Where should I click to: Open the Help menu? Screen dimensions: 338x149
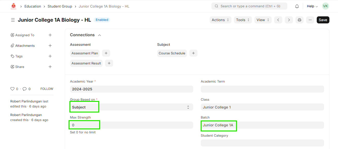[x=312, y=6]
